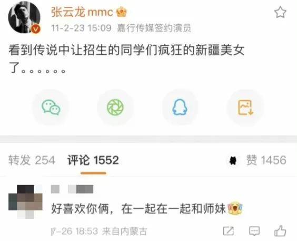
Task: Open 张云龙 mmc profile avatar
Action: coord(24,17)
